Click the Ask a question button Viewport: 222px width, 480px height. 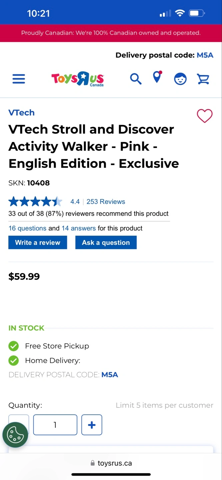click(106, 242)
